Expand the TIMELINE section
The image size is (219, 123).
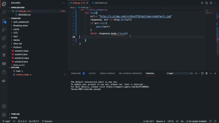pos(15,114)
